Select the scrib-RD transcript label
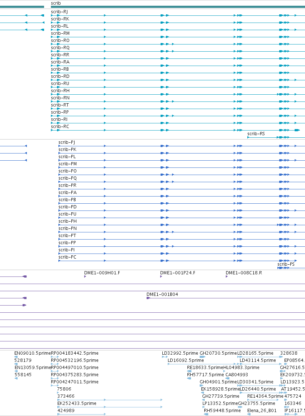This screenshot has width=305, height=416. click(60, 76)
